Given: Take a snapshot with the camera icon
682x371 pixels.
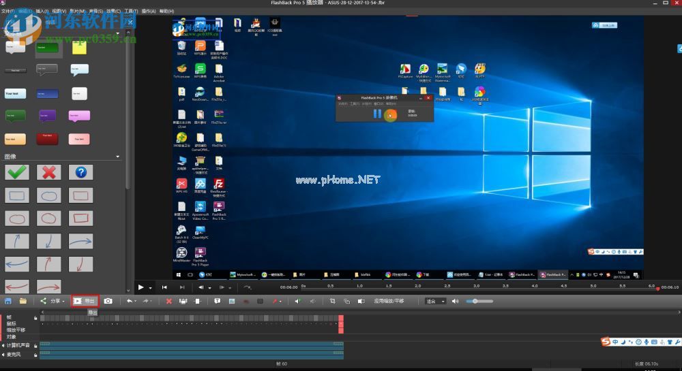Looking at the screenshot, I should pyautogui.click(x=108, y=301).
